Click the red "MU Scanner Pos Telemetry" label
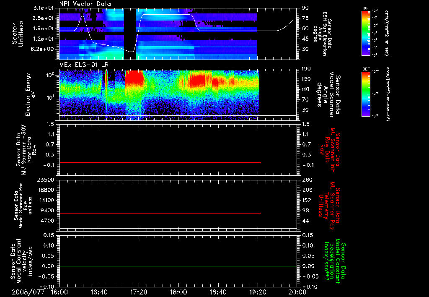 pyautogui.click(x=329, y=206)
